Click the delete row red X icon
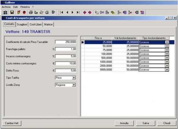 click(130, 12)
